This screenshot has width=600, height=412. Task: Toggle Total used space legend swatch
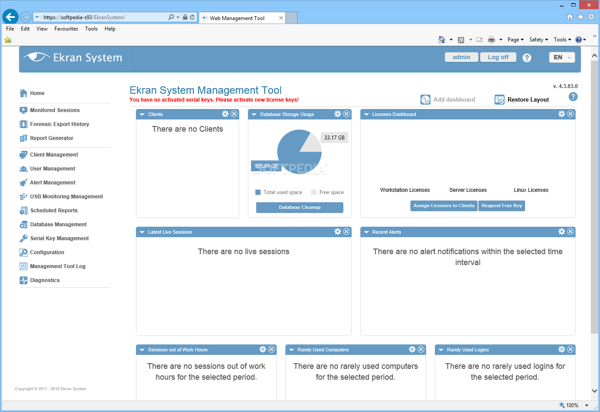[x=258, y=192]
